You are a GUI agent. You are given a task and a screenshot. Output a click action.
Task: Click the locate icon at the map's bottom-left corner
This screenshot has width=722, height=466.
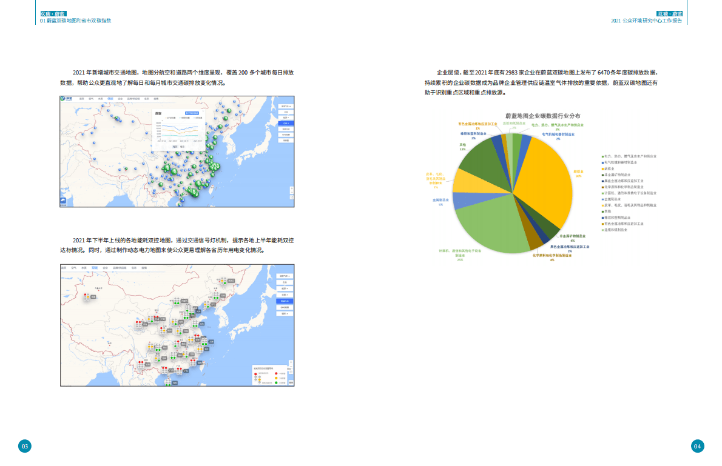[x=63, y=201]
